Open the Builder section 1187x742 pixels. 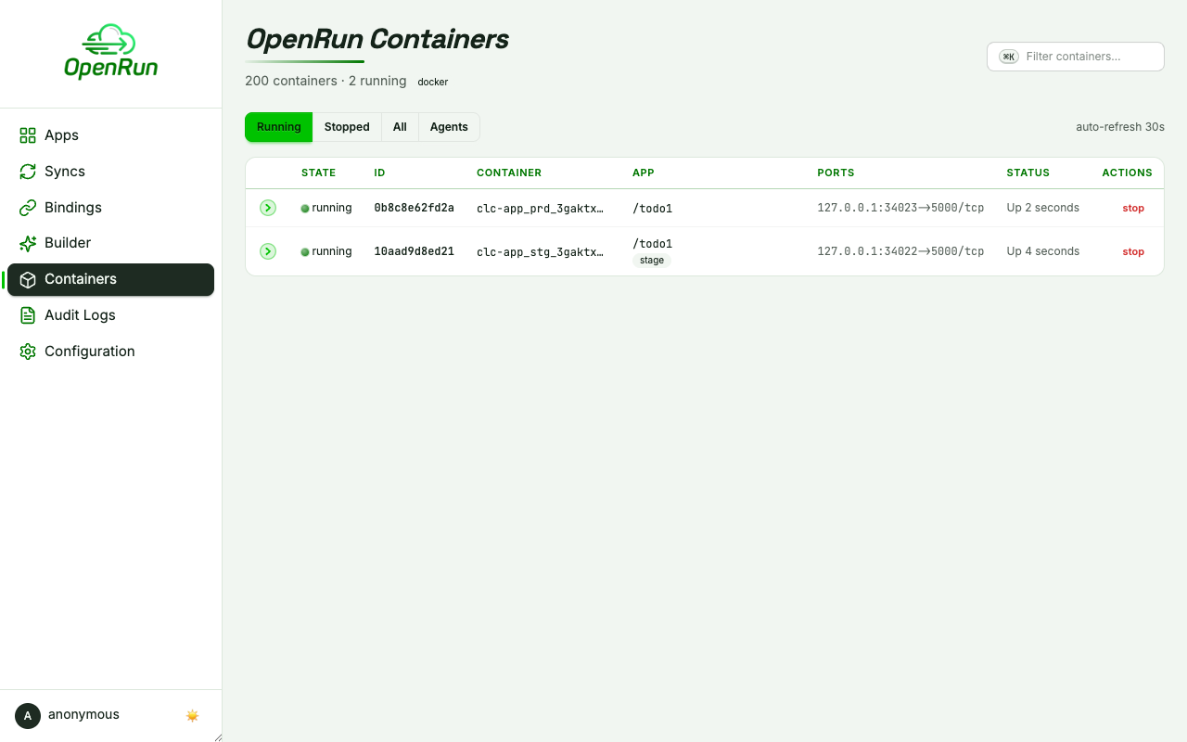pos(110,243)
